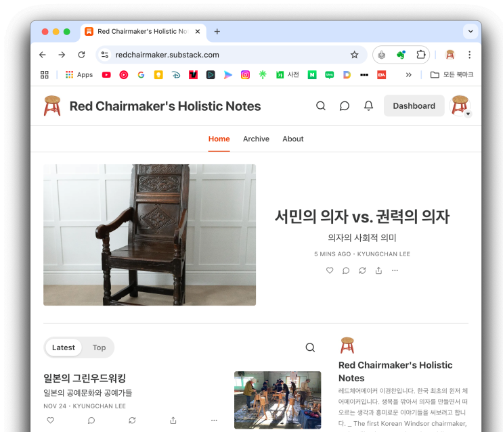The height and width of the screenshot is (432, 503).
Task: Expand the user avatar menu
Action: click(460, 106)
